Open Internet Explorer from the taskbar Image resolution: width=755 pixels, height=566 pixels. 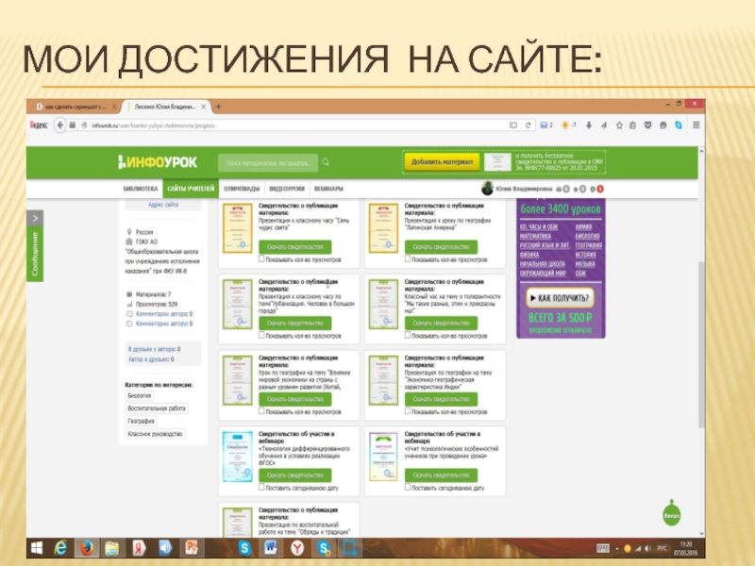click(x=59, y=547)
